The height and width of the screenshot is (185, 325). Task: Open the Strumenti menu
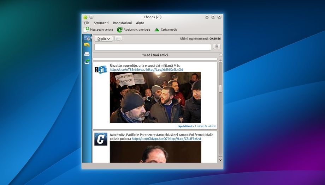coord(101,23)
